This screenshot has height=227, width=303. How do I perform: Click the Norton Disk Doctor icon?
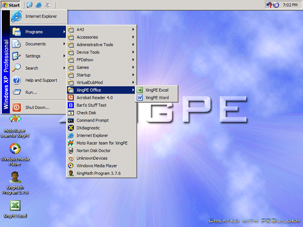71,150
